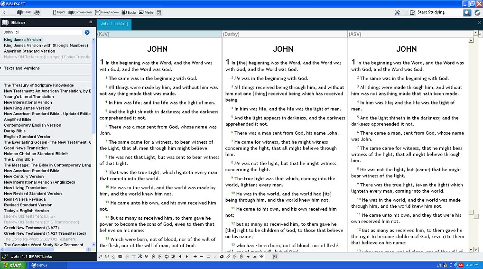Screen dimensions: 483x269
Task: Click the layout icon right of the Media button
Action: [x=159, y=12]
